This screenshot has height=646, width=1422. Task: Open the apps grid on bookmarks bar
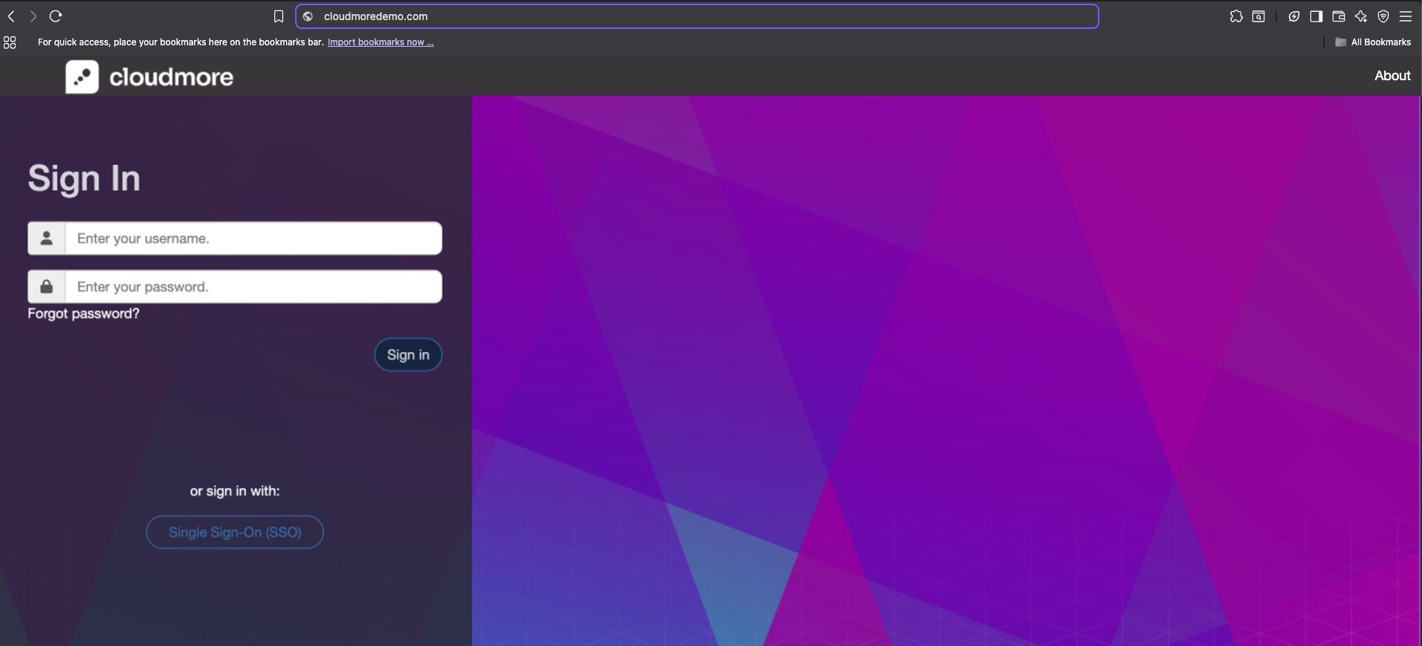click(10, 42)
